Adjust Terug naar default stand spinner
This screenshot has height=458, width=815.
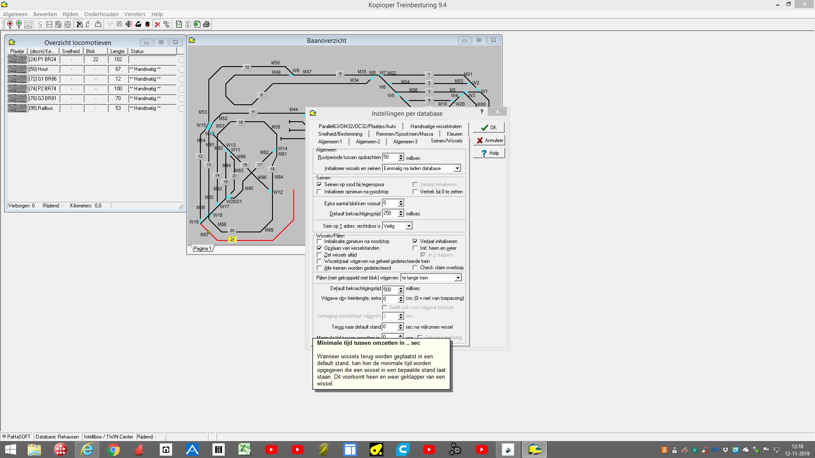pos(401,327)
